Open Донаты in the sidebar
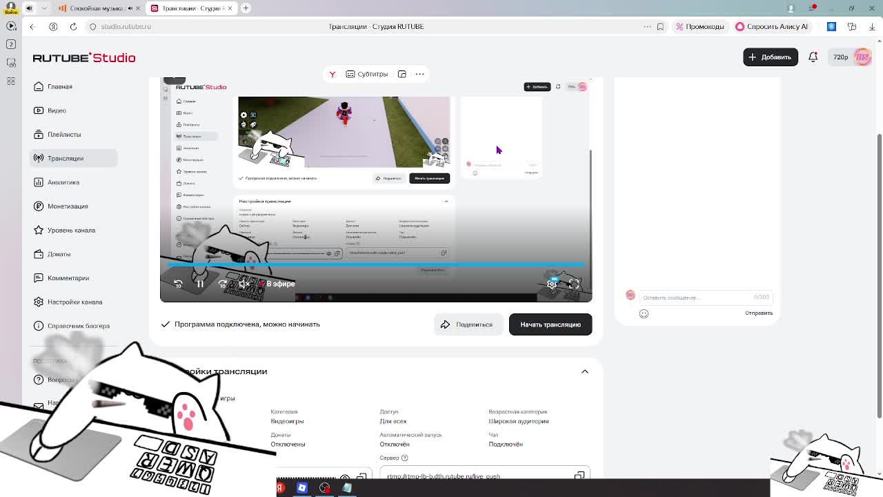883x497 pixels. [x=73, y=254]
